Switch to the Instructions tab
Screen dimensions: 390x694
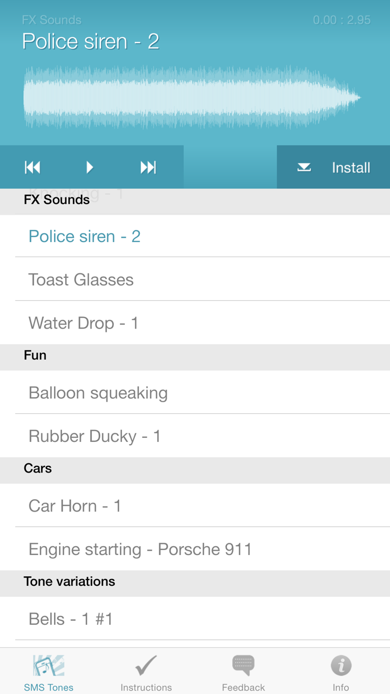point(146,671)
